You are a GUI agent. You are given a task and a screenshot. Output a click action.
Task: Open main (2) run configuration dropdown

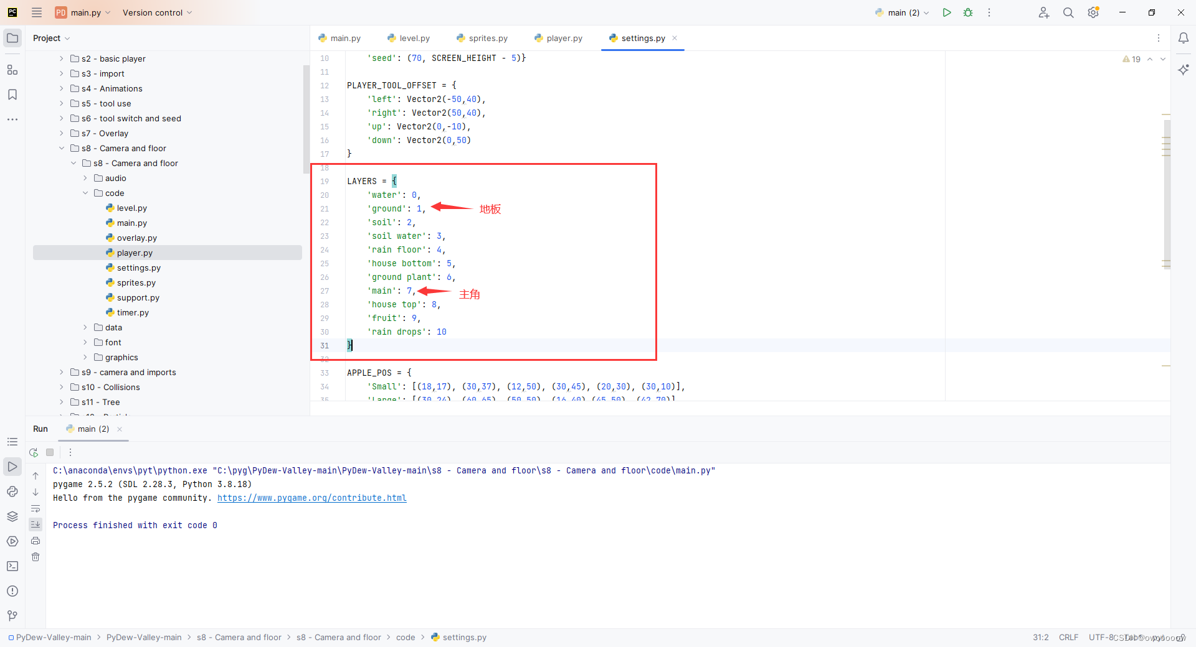click(x=902, y=12)
